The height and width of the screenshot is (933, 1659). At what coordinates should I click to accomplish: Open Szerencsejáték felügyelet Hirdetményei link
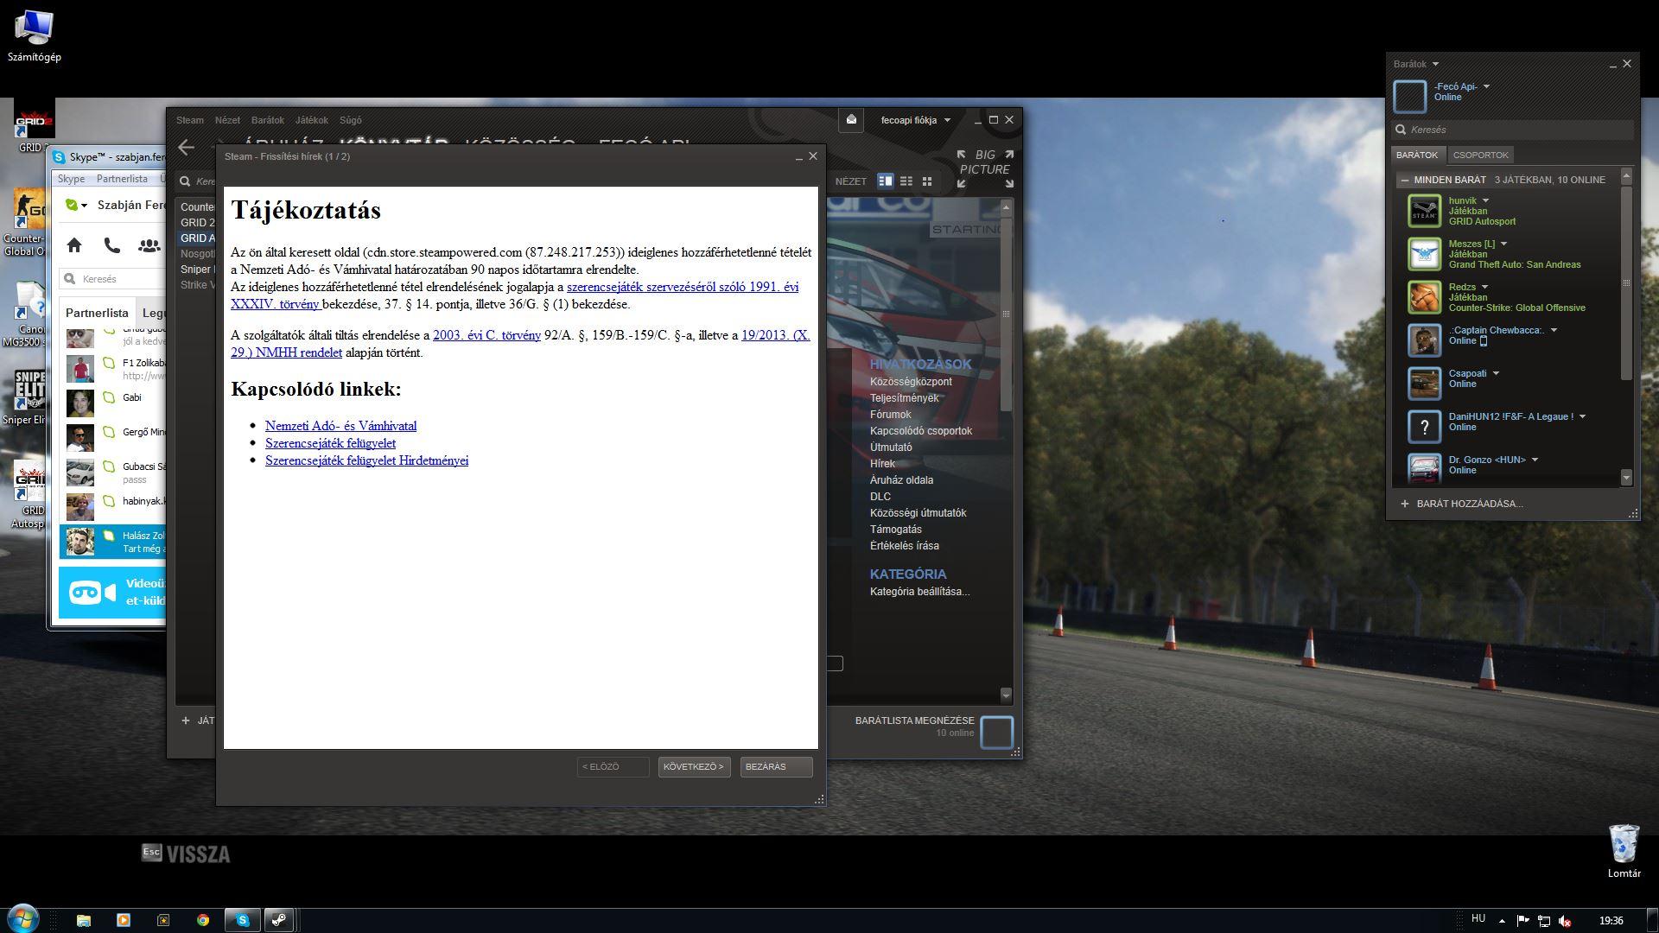tap(366, 460)
